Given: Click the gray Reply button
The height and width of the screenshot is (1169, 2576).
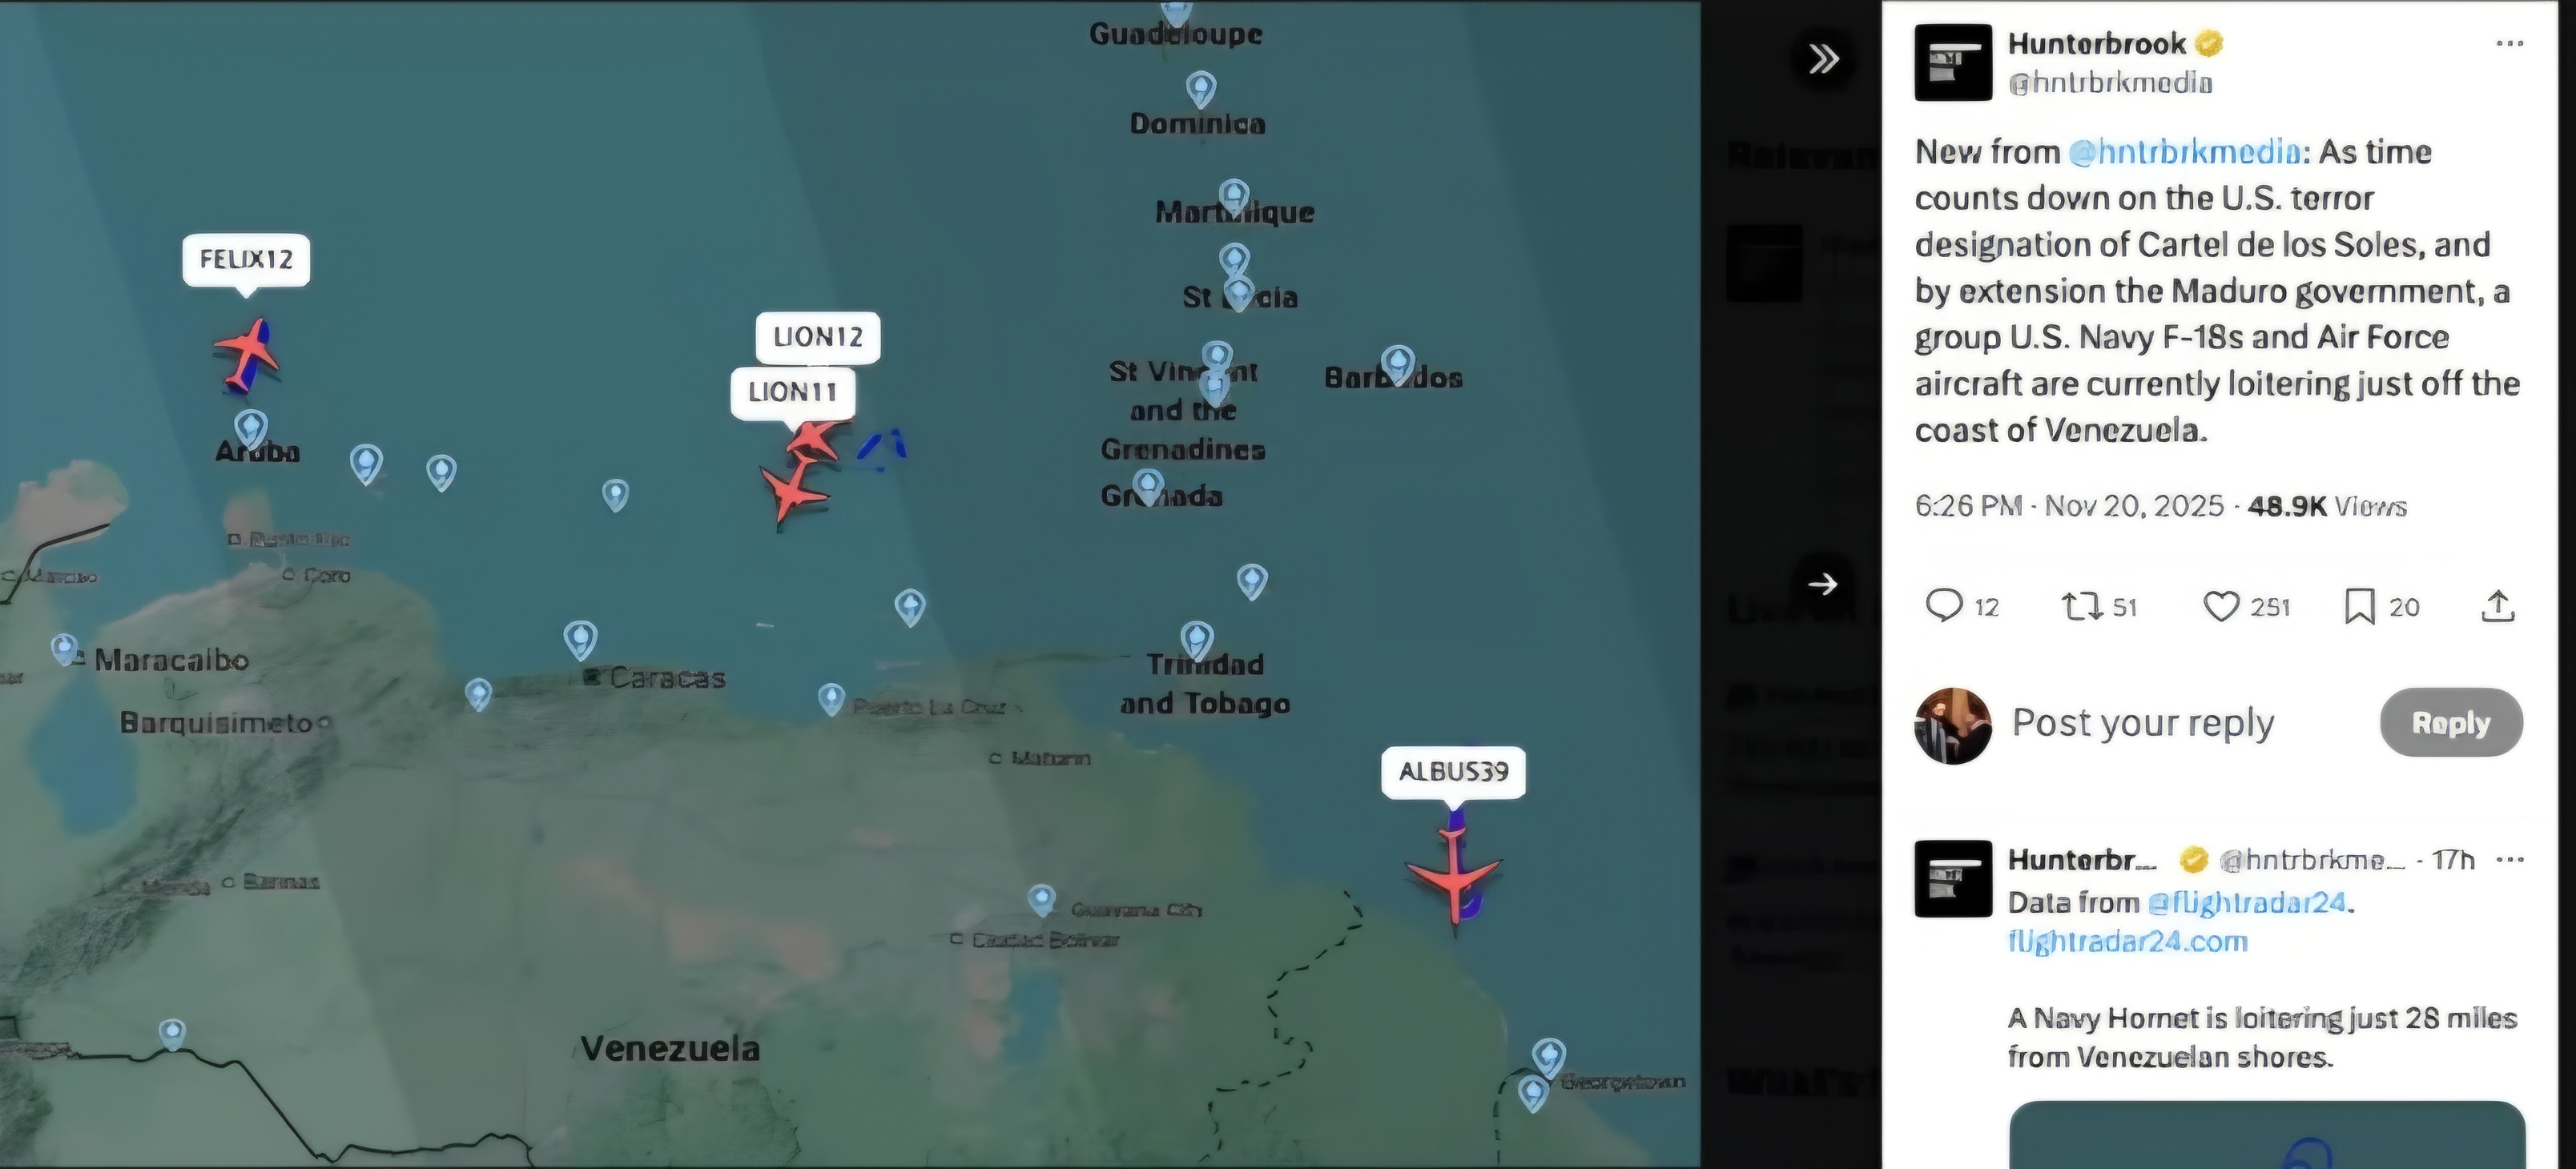Looking at the screenshot, I should tap(2451, 722).
